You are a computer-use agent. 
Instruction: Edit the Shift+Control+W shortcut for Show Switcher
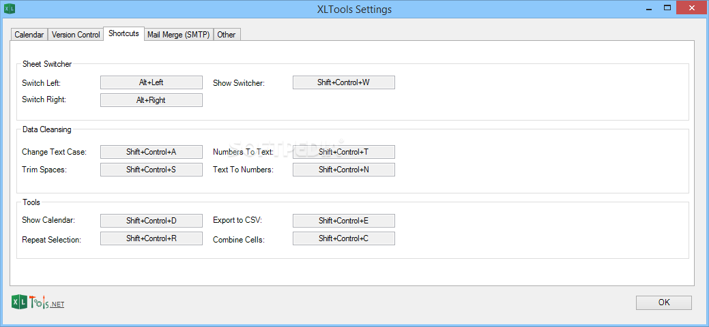click(344, 82)
